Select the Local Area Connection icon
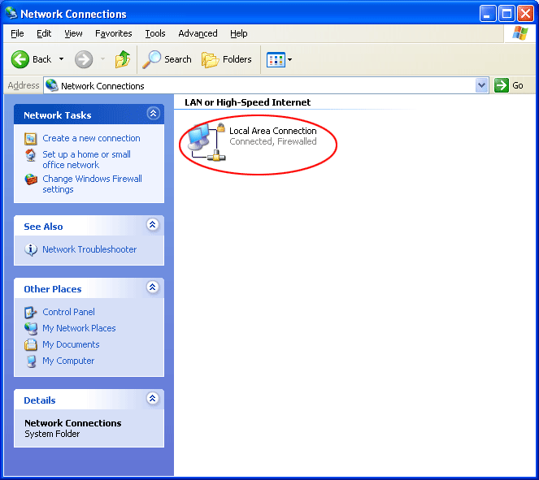 pos(206,142)
